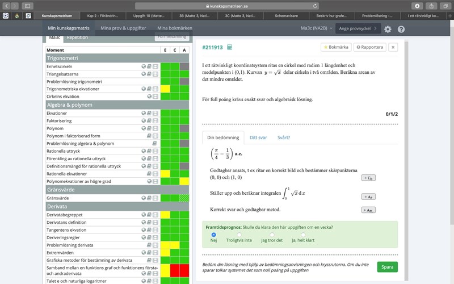
Task: Switch to the 'Ditt svar' tab
Action: coord(259,137)
